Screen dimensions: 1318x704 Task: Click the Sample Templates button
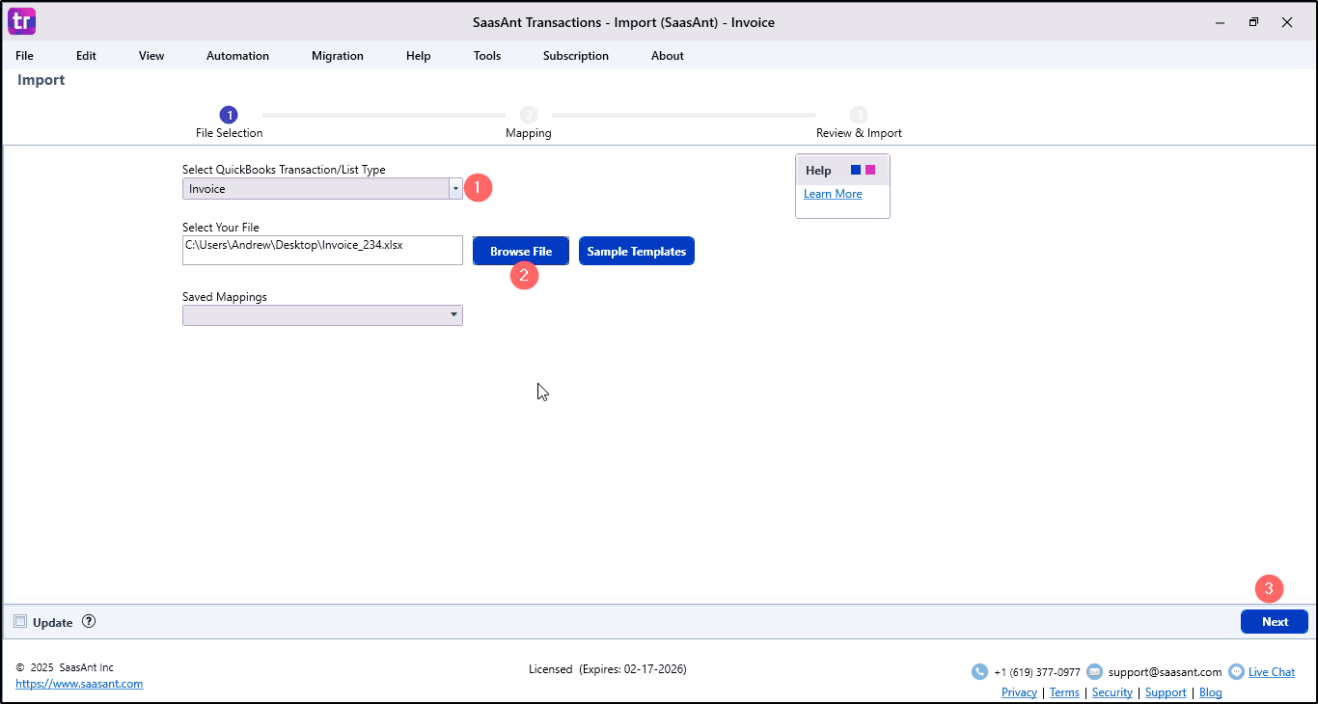coord(636,252)
